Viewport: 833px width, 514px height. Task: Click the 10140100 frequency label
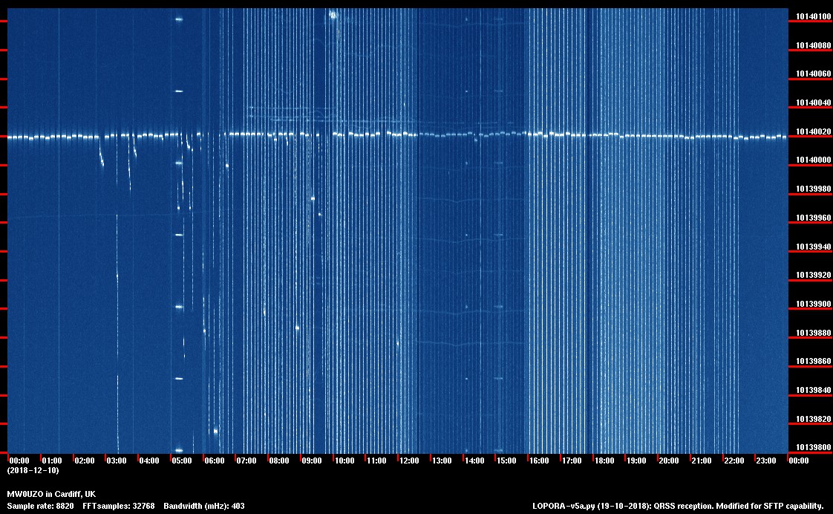click(x=813, y=16)
